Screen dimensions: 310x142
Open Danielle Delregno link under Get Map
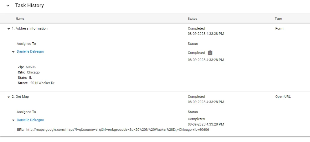30,120
